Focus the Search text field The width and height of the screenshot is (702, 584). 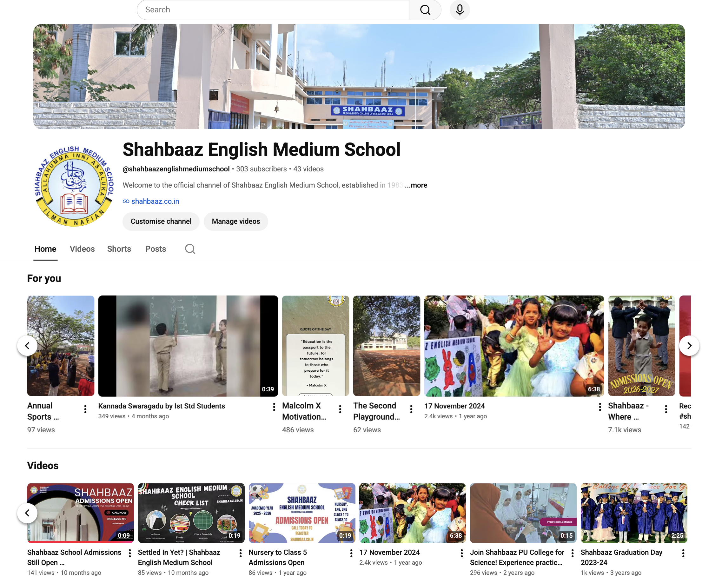(273, 10)
